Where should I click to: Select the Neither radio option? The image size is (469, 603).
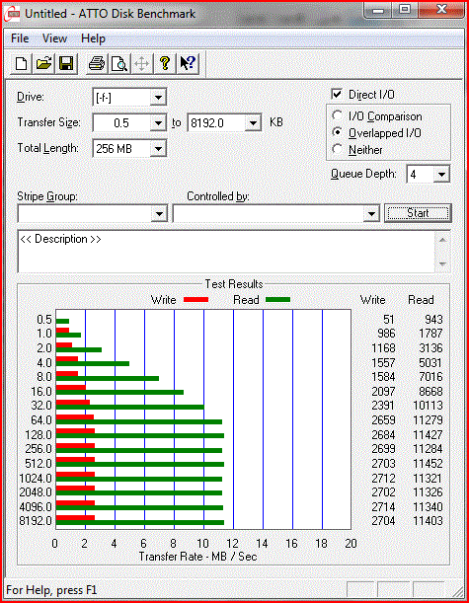337,149
